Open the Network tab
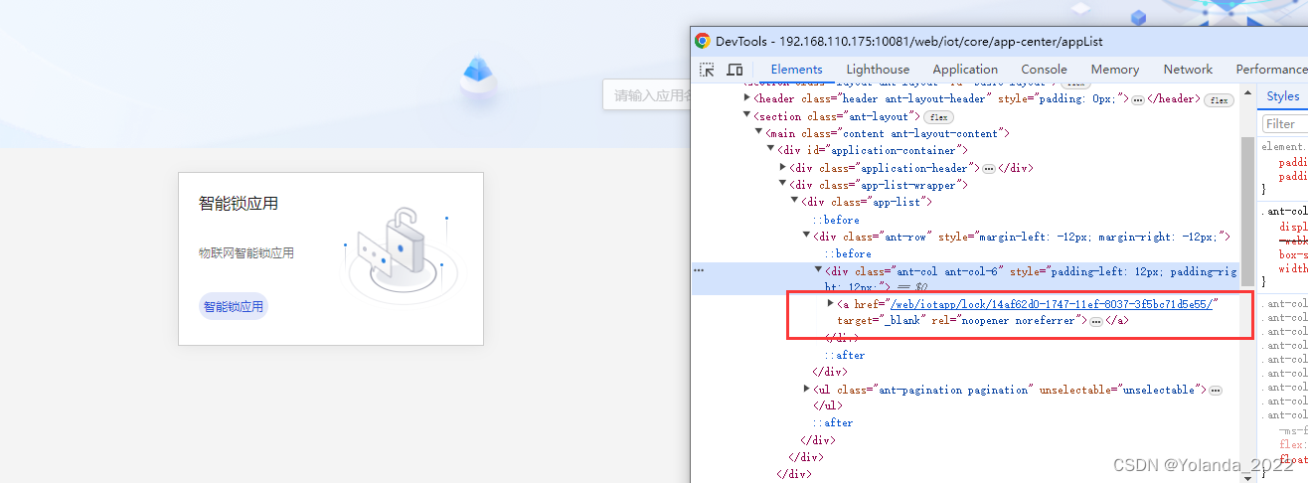The width and height of the screenshot is (1308, 483). click(1189, 70)
